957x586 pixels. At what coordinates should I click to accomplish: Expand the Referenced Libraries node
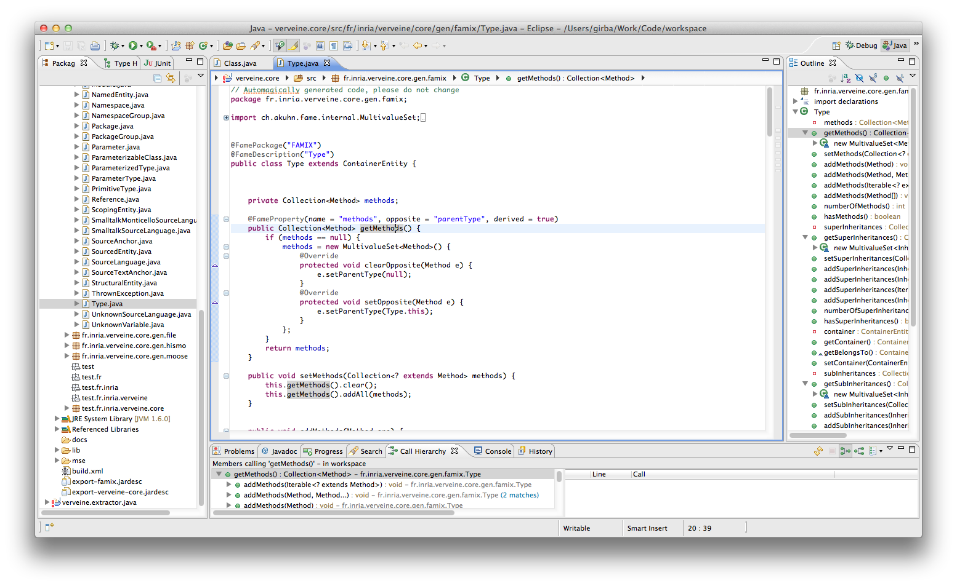57,429
